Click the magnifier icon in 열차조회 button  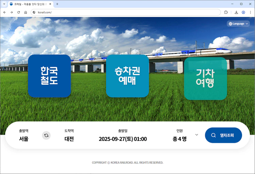[214, 135]
